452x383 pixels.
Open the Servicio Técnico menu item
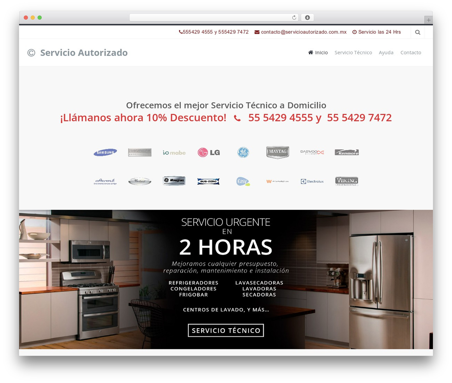[x=353, y=52]
